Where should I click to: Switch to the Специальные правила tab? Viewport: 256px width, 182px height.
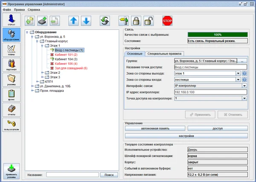164,54
